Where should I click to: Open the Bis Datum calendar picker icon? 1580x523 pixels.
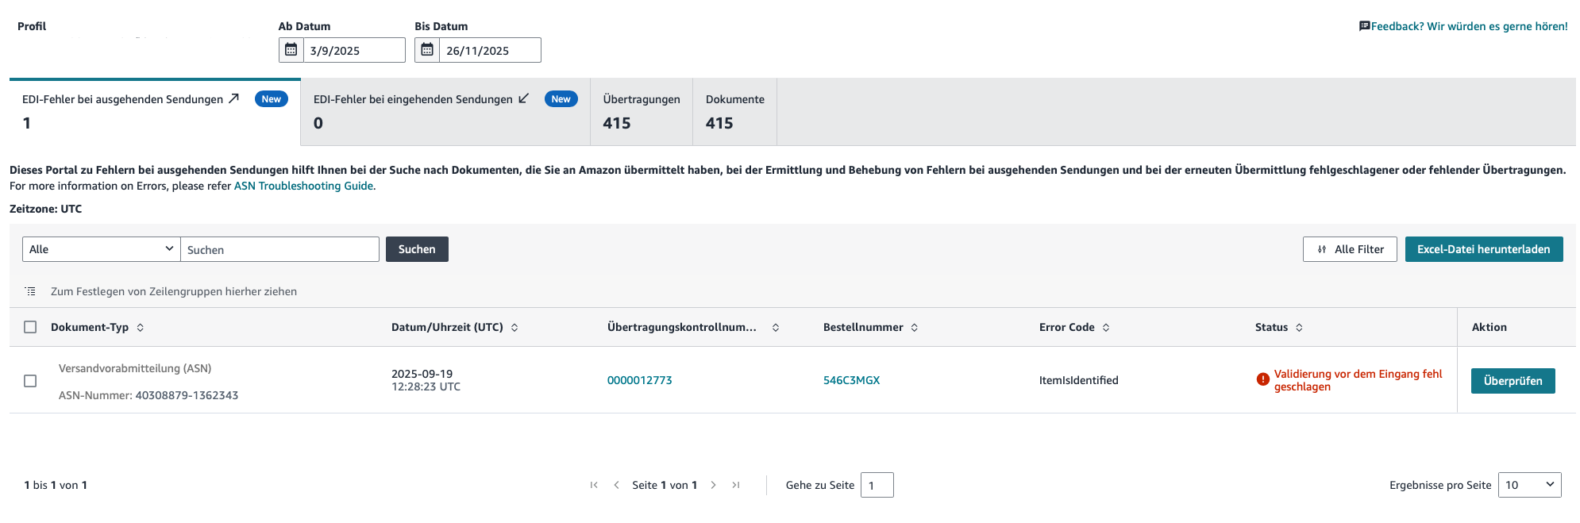click(427, 50)
